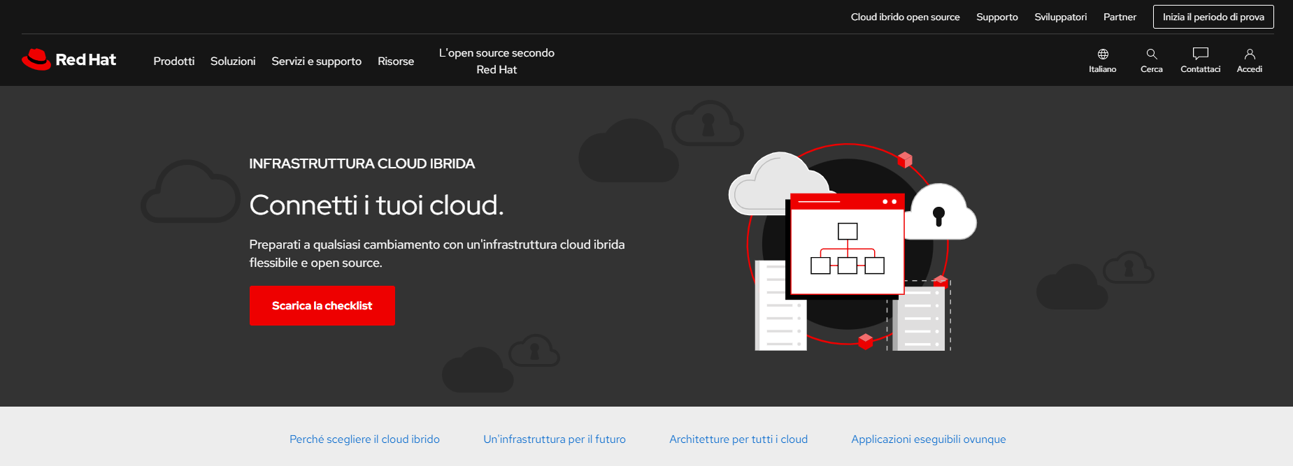Click the Accedi user icon
This screenshot has height=466, width=1293.
[x=1250, y=54]
